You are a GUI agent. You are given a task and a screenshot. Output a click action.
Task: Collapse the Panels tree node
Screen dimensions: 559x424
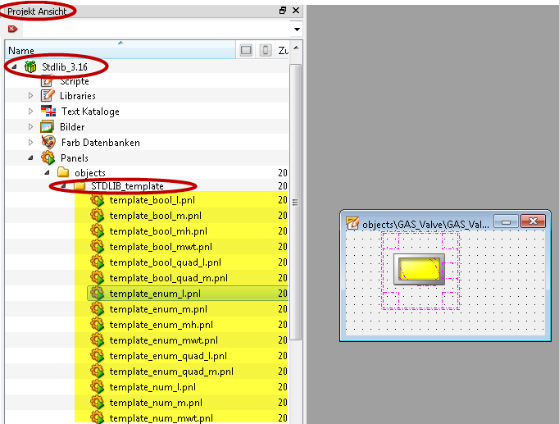31,157
